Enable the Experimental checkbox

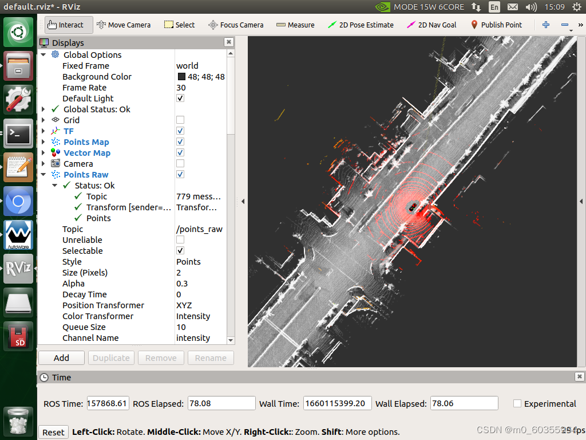tap(517, 403)
